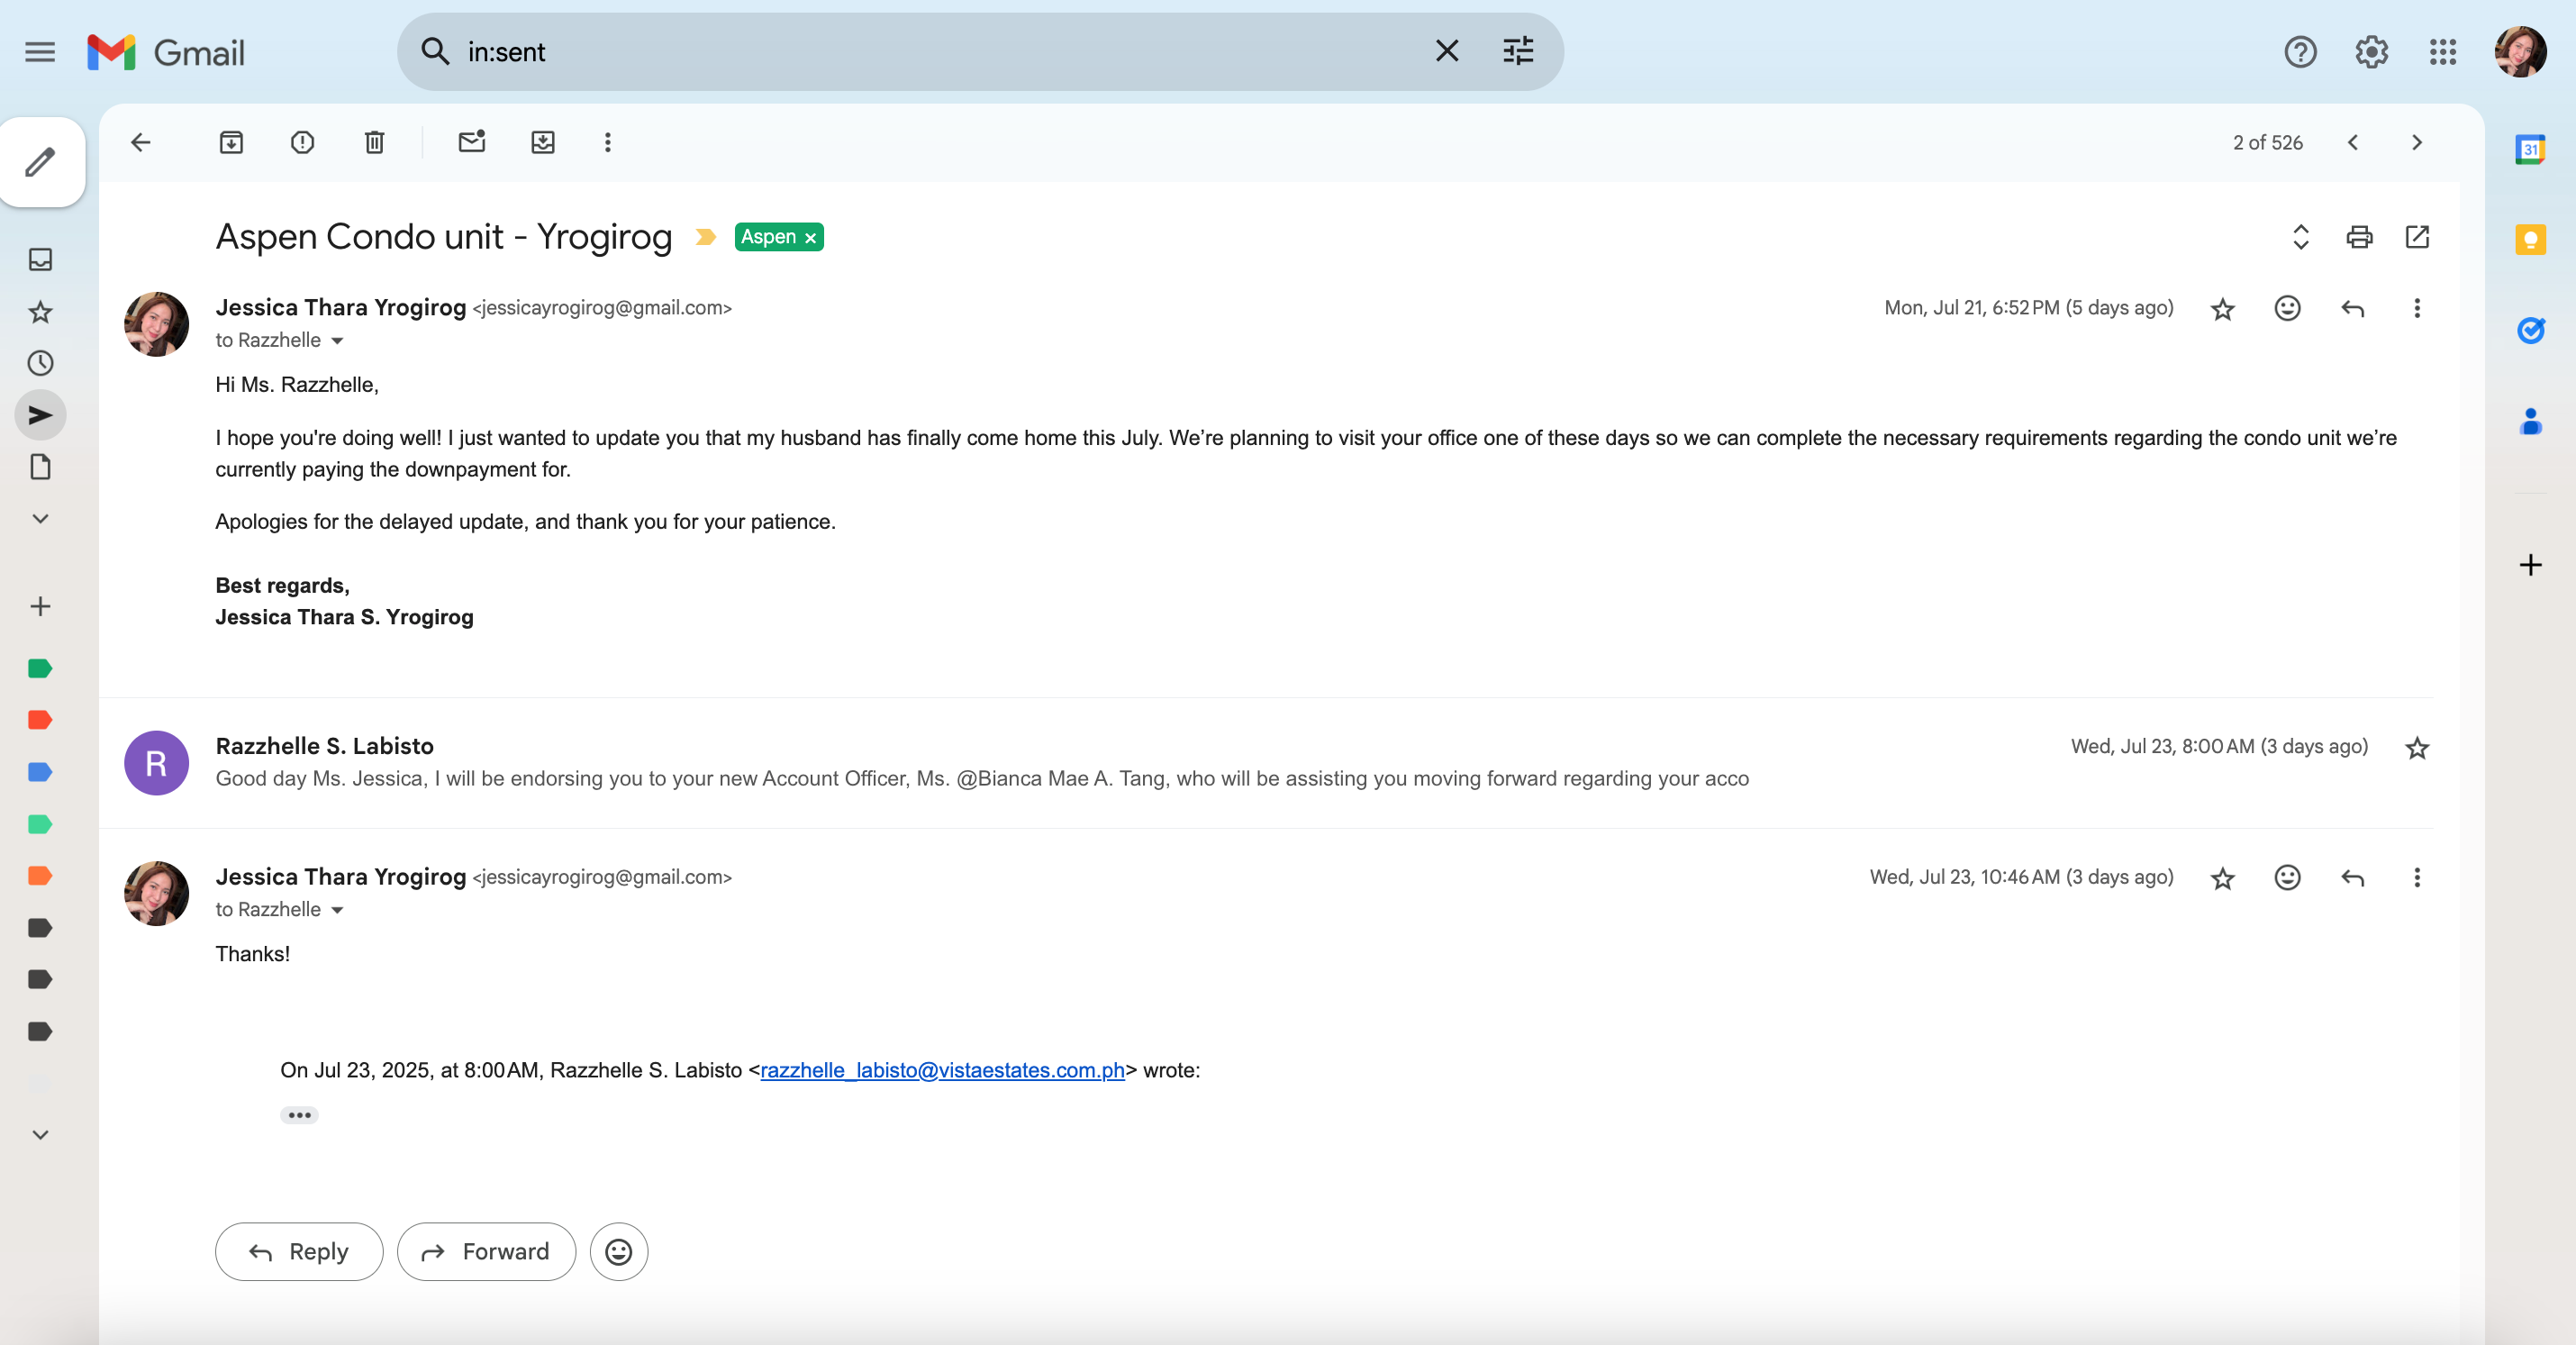Open the Sent folder in sidebar
The width and height of the screenshot is (2576, 1345).
(40, 415)
